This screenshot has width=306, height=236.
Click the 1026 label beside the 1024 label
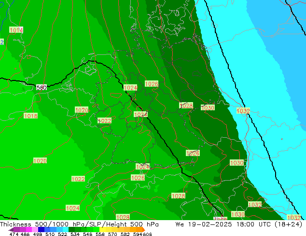pyautogui.click(x=152, y=84)
